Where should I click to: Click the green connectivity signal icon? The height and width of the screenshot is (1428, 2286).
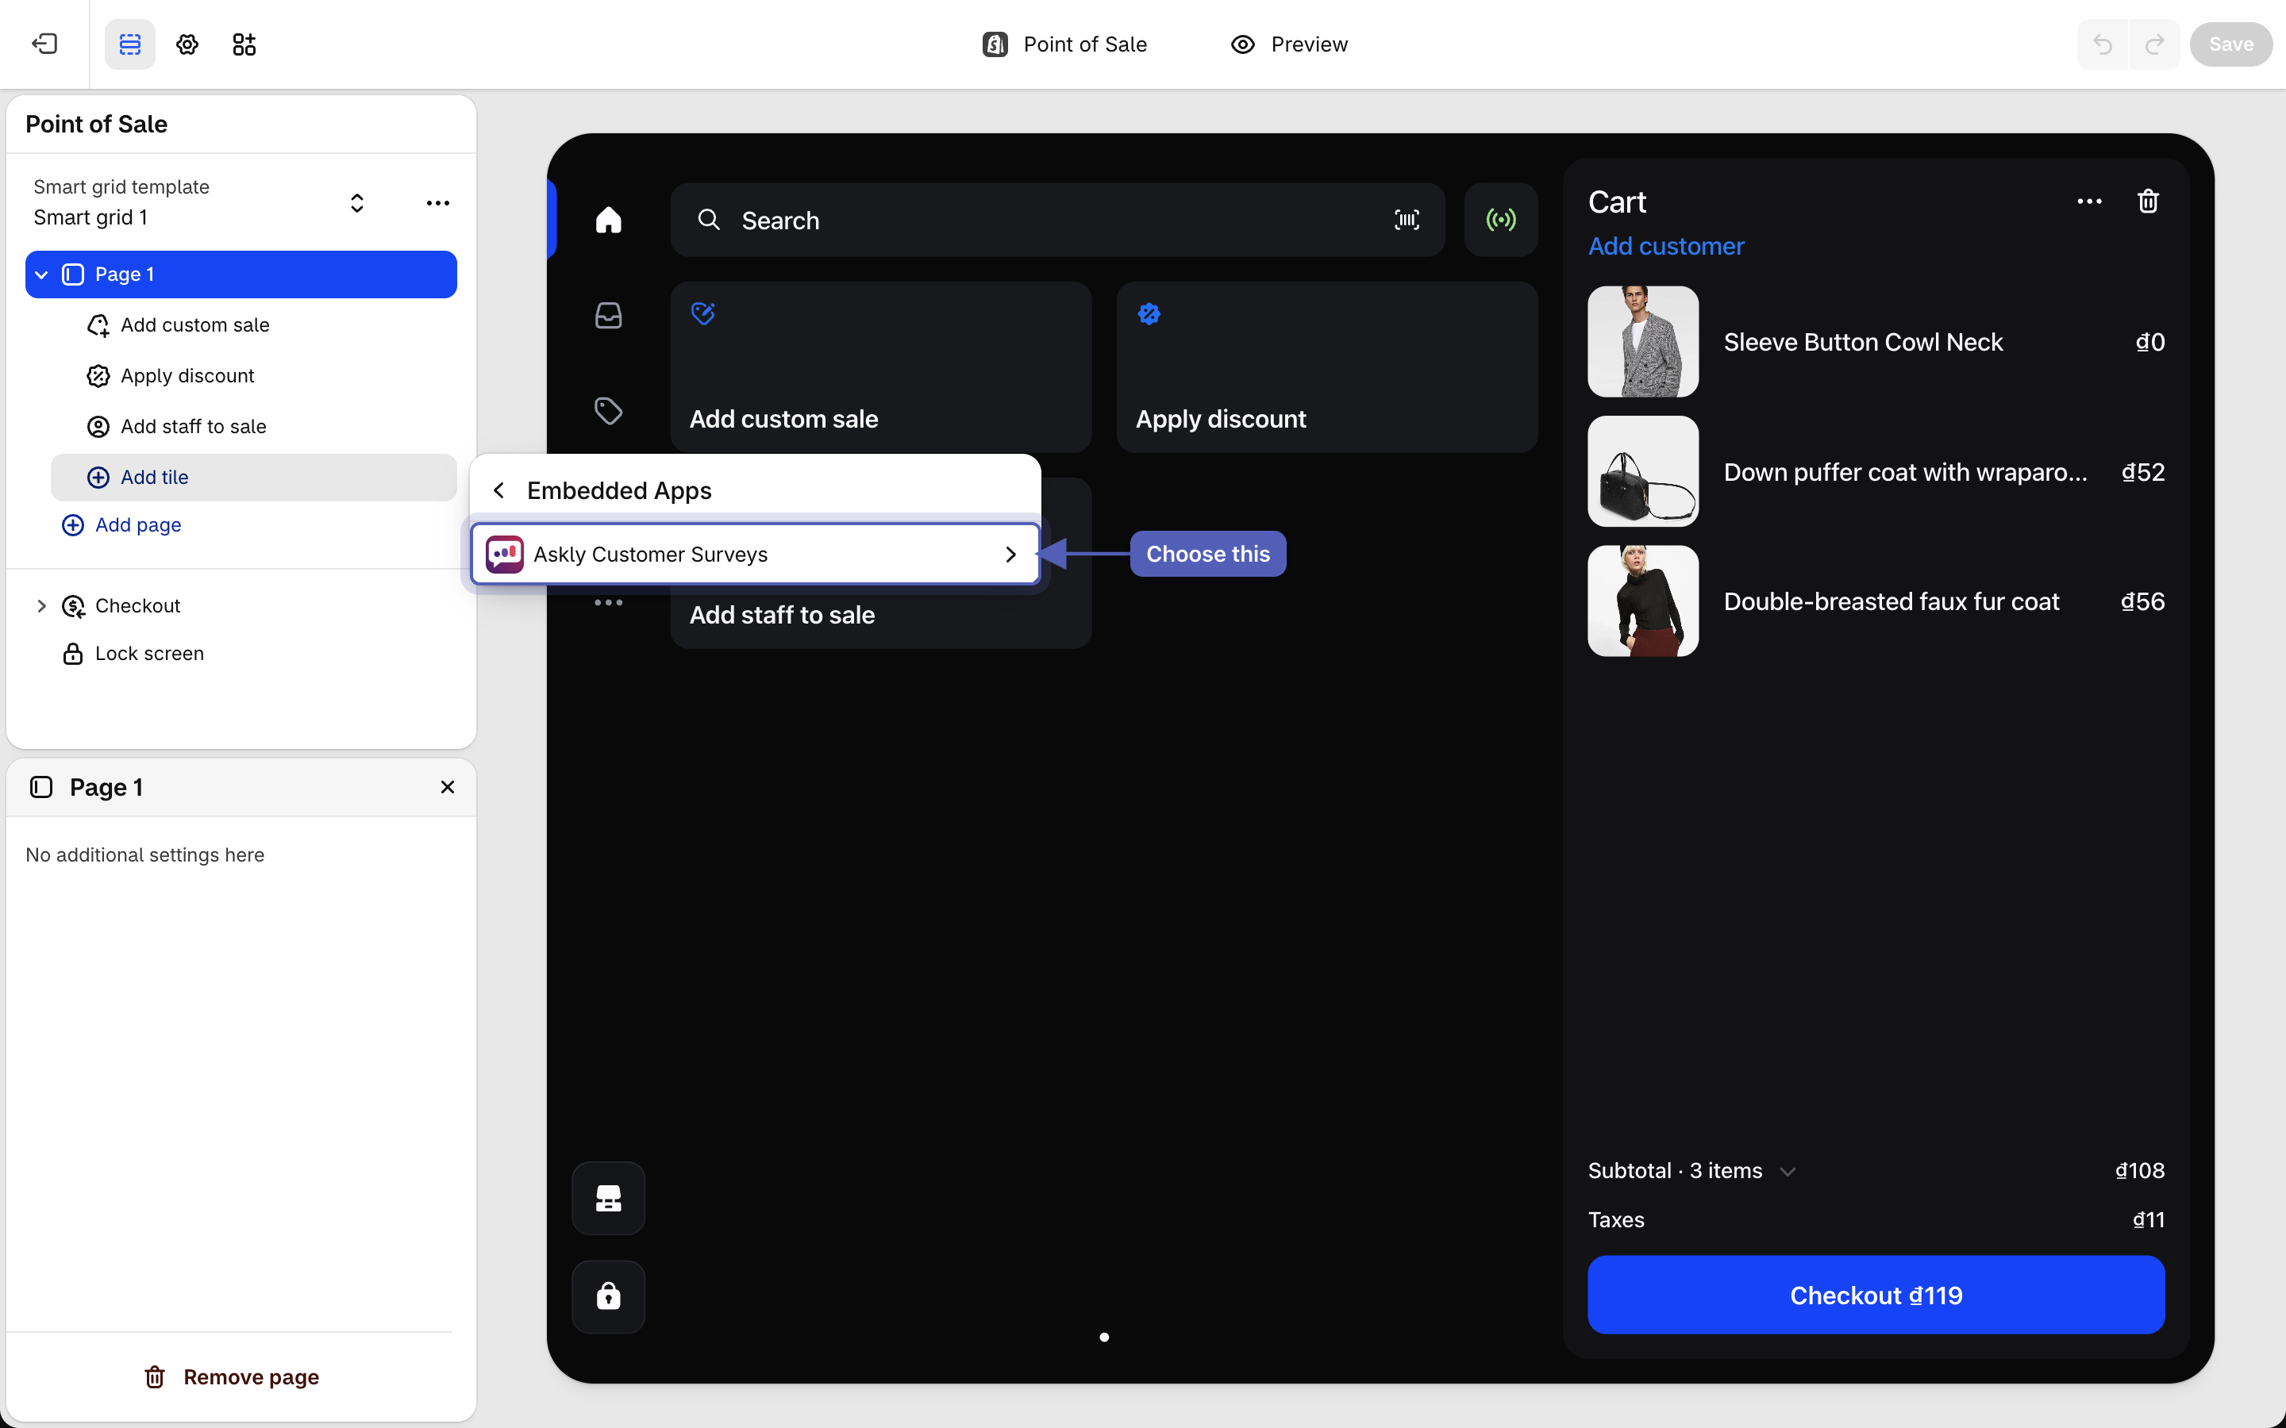coord(1501,220)
